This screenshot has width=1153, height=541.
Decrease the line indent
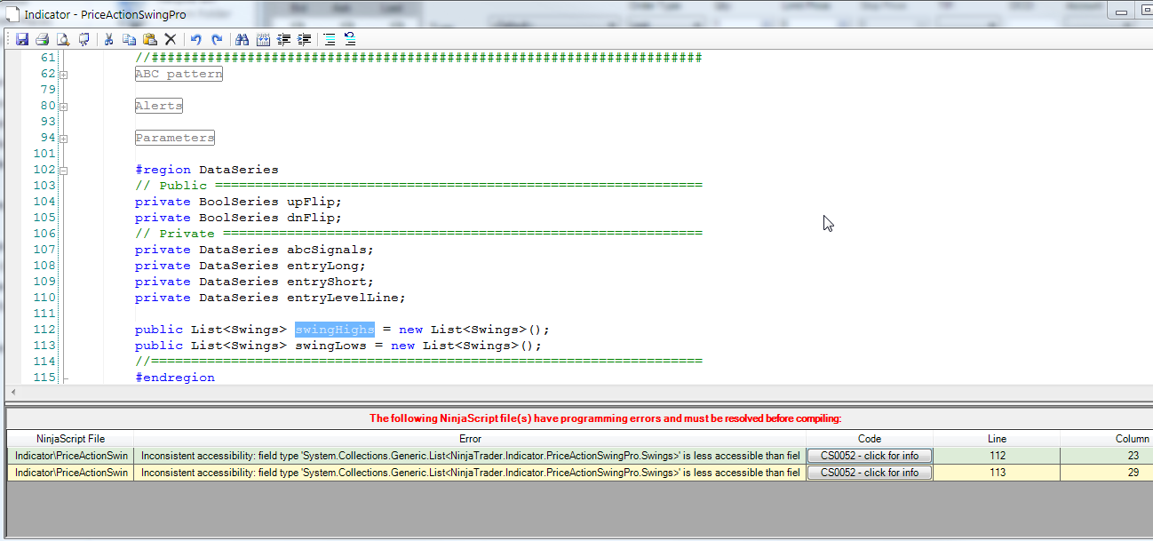[x=283, y=39]
